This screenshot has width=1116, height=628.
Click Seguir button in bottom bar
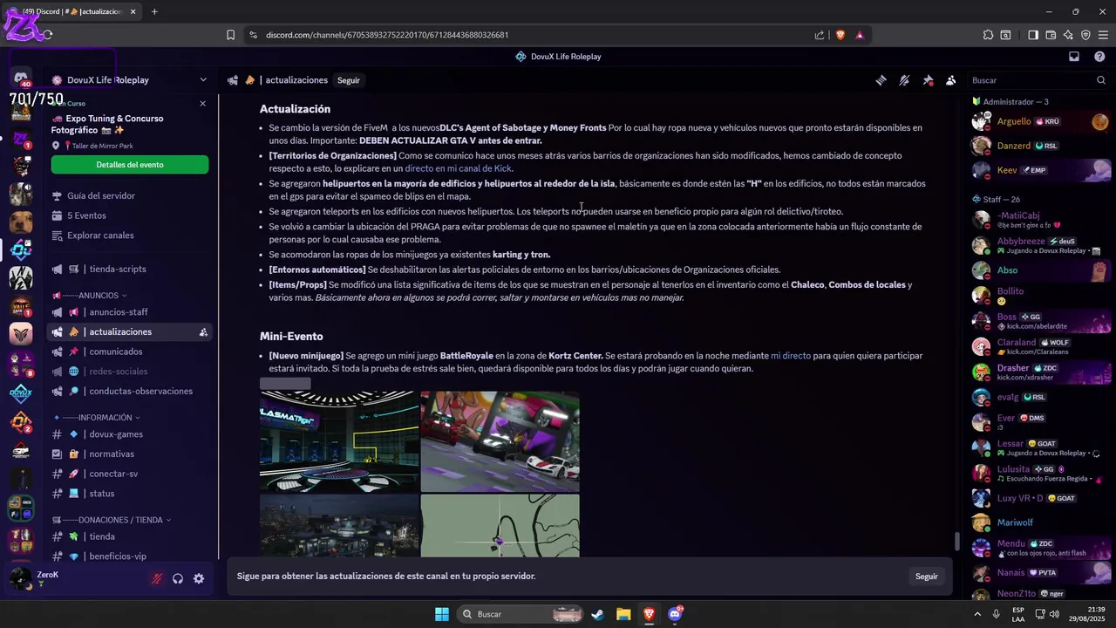tap(927, 577)
